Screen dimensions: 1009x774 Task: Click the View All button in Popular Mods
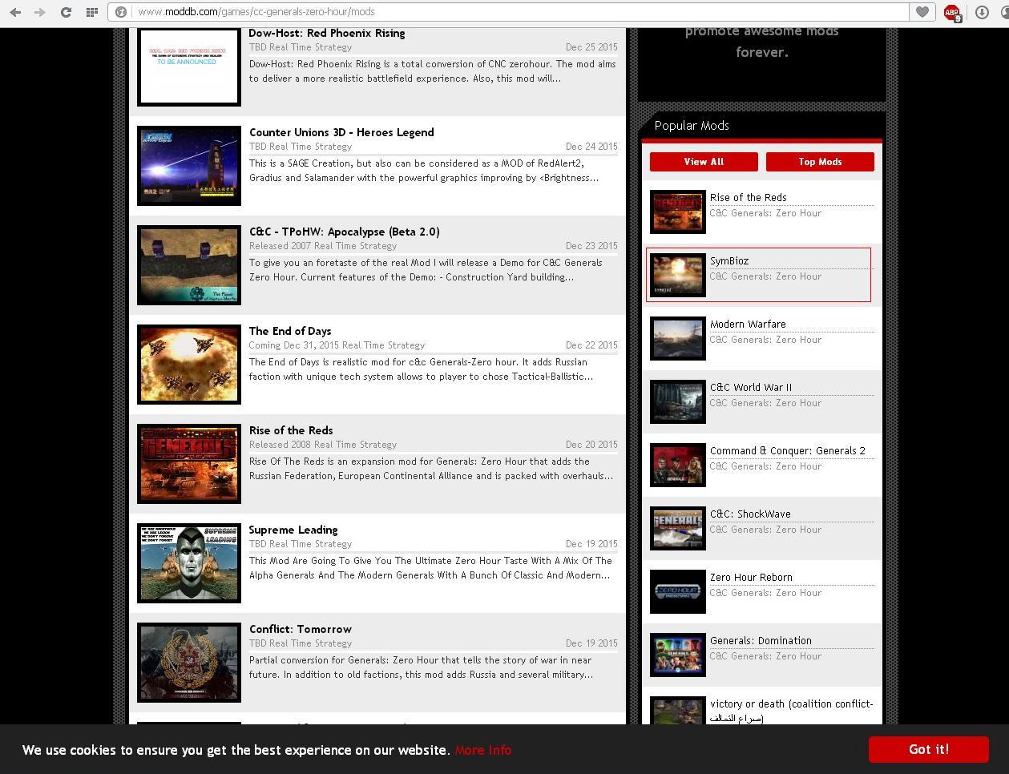(704, 162)
